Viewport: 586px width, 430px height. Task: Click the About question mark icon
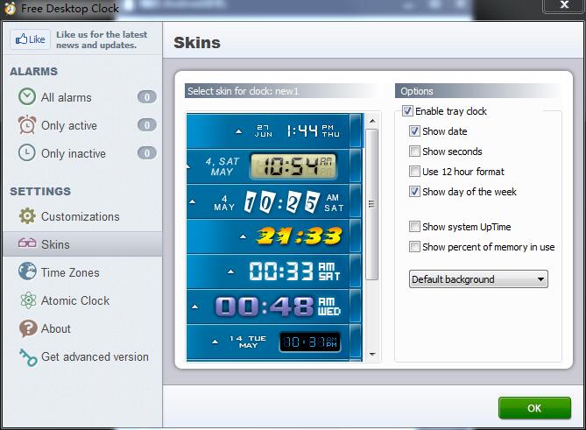click(x=27, y=328)
